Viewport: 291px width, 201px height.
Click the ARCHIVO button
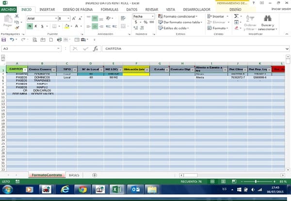(9, 9)
